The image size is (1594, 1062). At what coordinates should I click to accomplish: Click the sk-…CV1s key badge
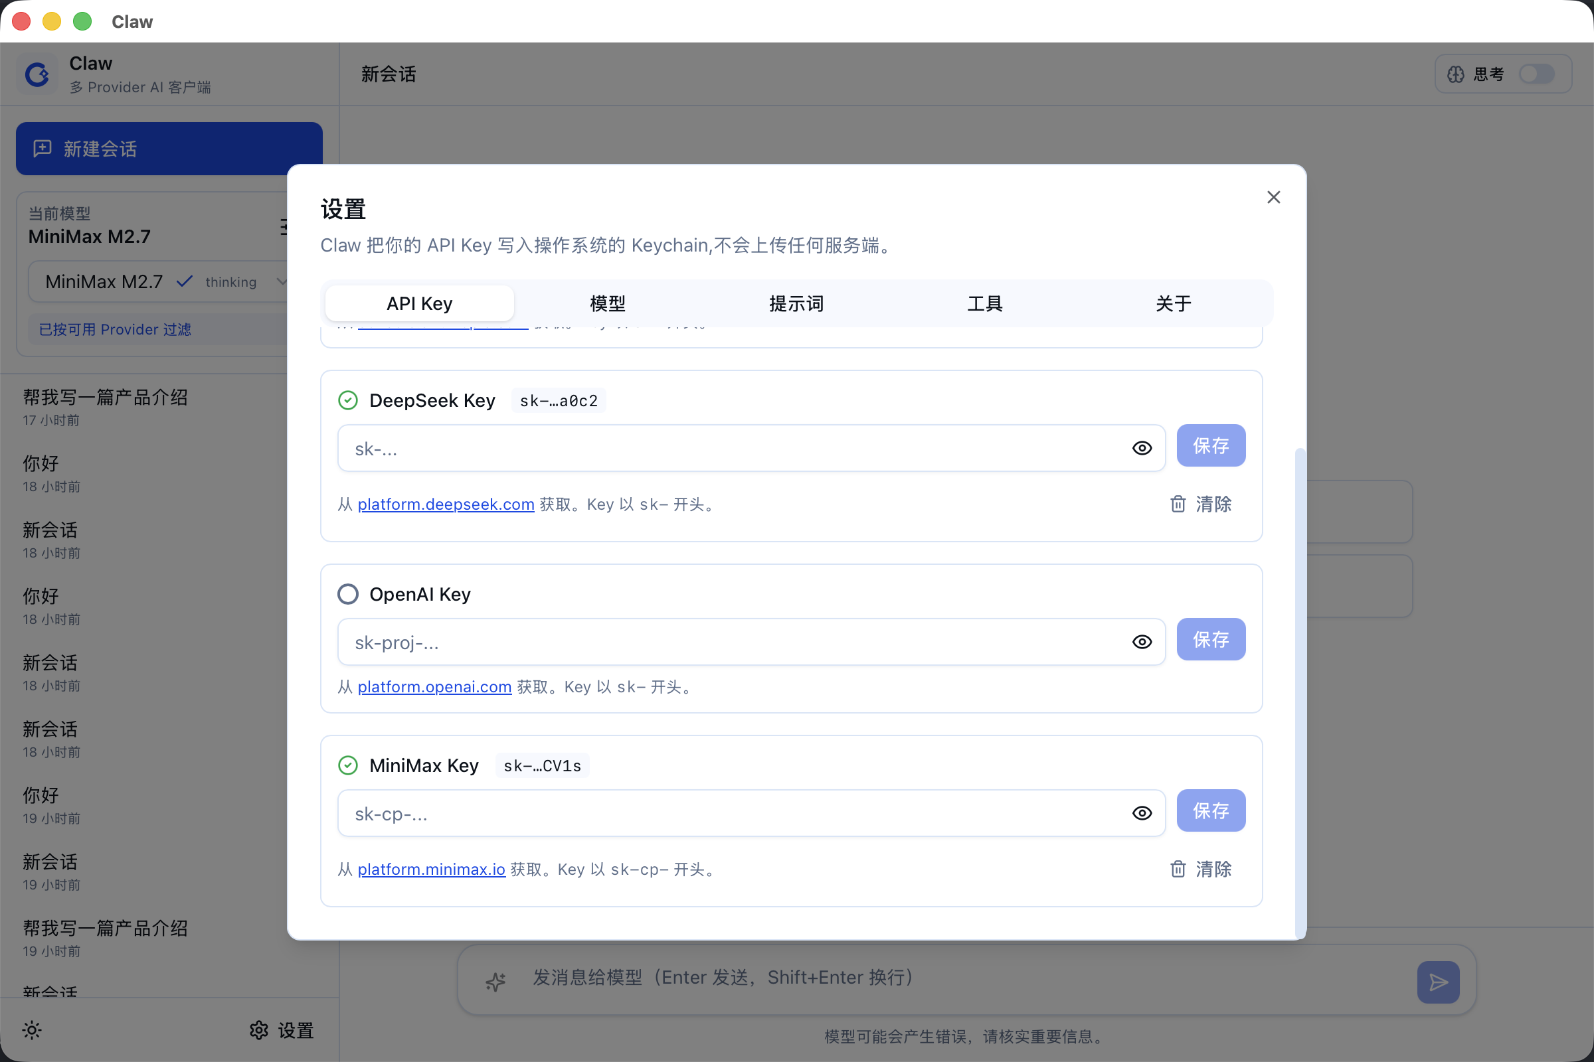pos(542,766)
